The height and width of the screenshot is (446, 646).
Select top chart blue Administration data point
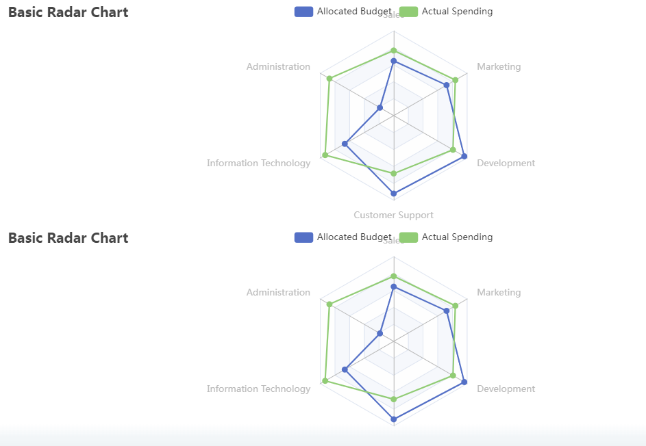380,108
